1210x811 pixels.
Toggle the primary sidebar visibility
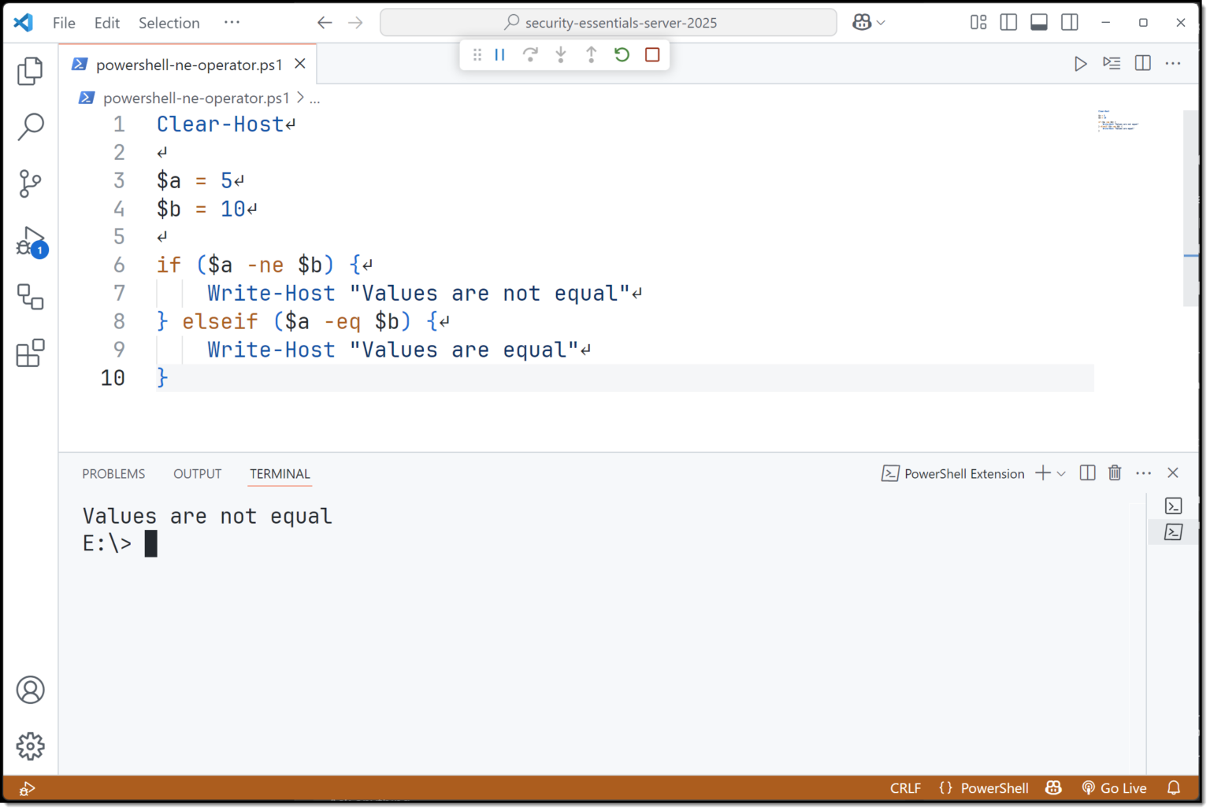point(1008,22)
